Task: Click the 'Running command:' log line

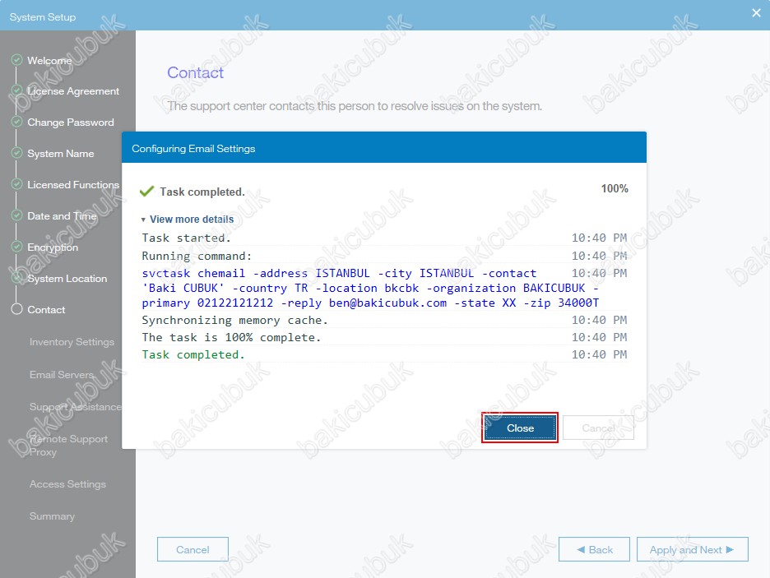Action: 197,257
